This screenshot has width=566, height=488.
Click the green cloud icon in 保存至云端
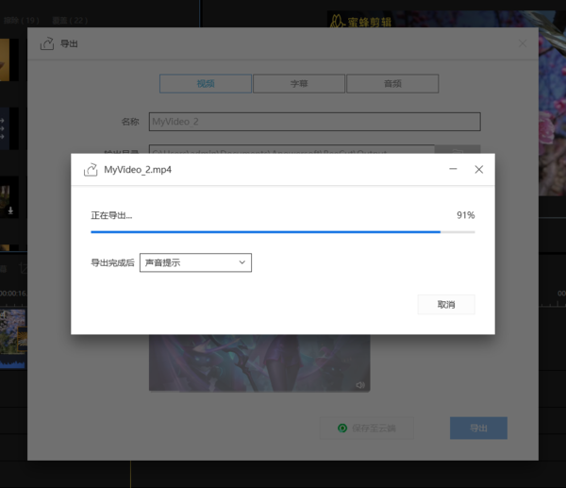pos(342,429)
